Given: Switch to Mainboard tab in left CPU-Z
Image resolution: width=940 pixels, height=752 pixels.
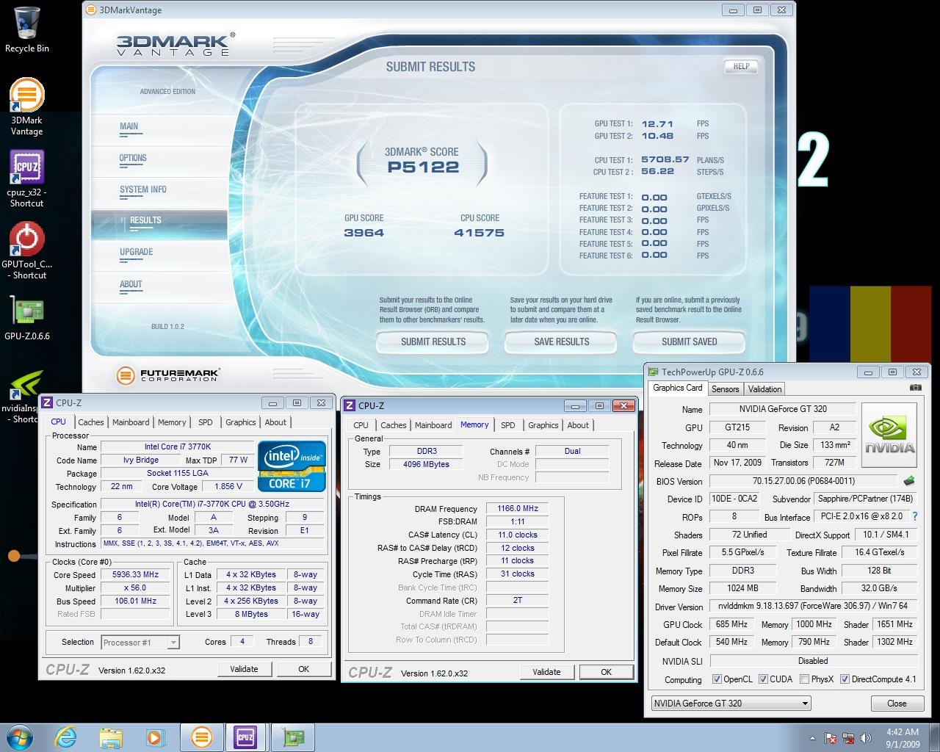Looking at the screenshot, I should click(x=131, y=422).
